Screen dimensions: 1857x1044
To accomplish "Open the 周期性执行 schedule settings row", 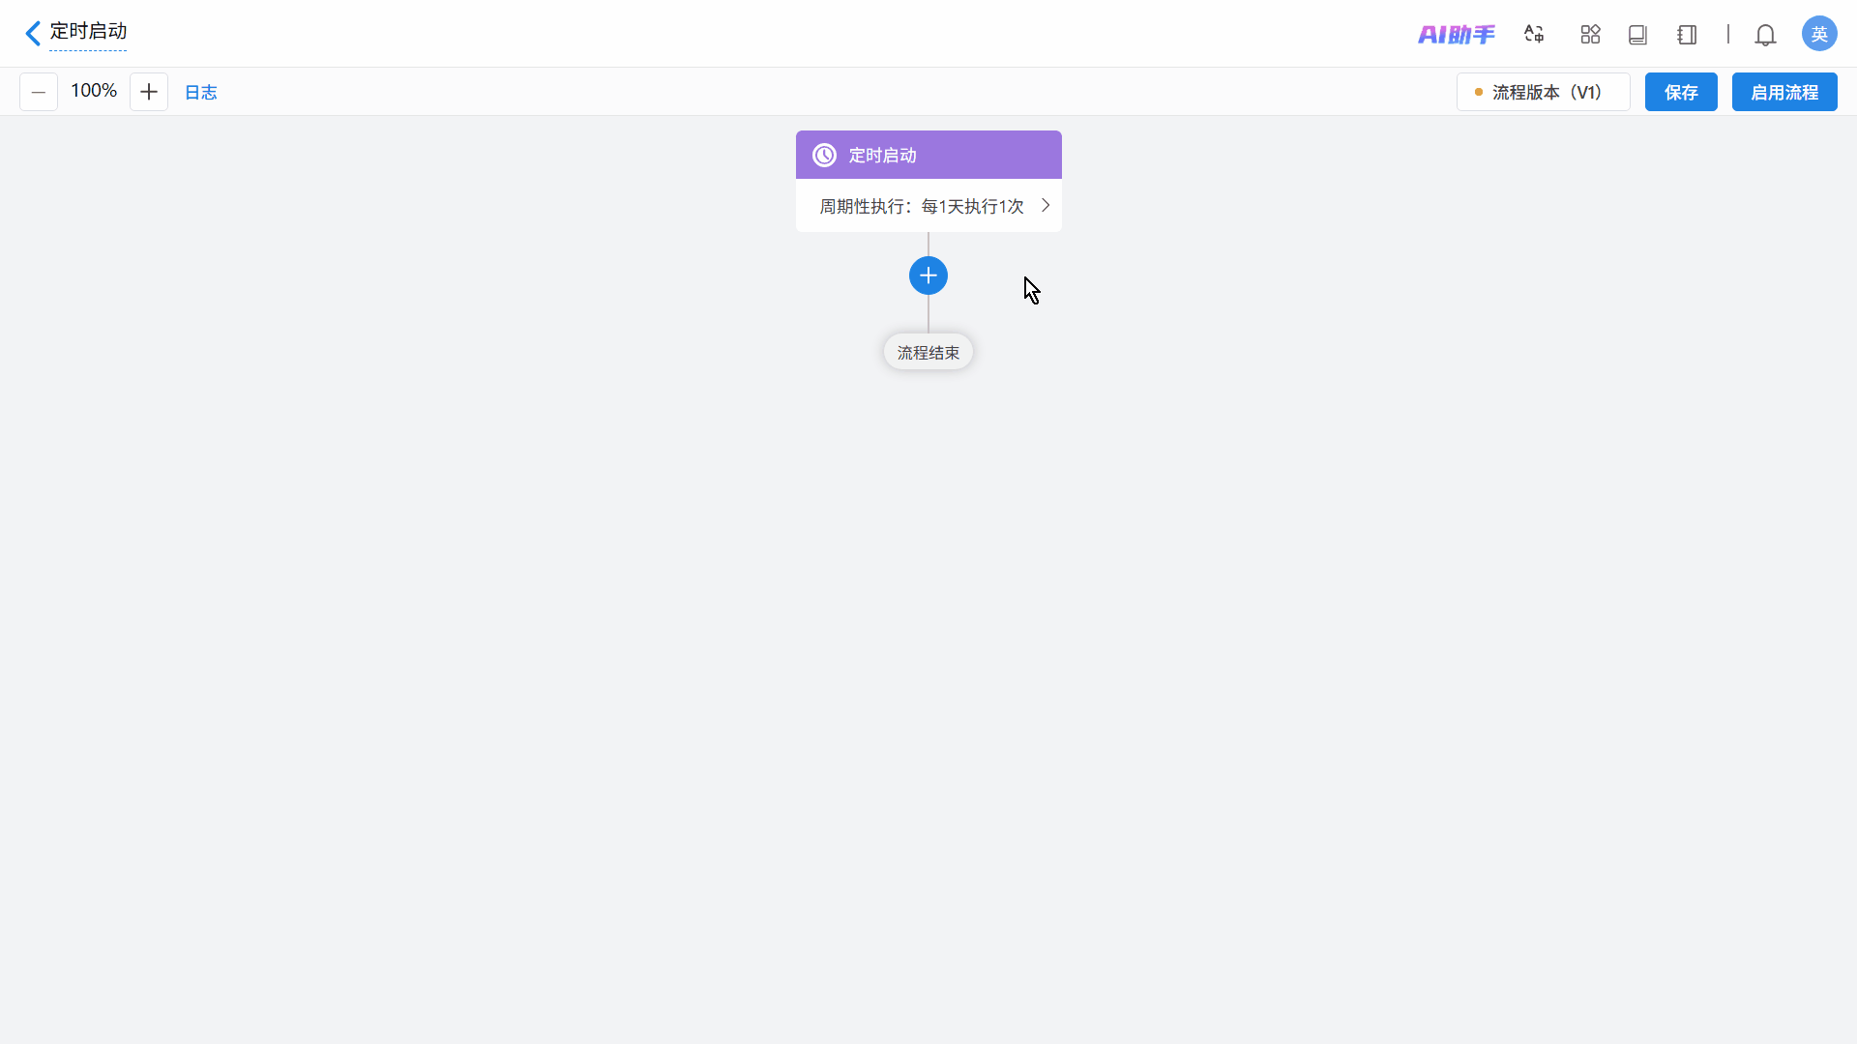I will click(x=921, y=206).
